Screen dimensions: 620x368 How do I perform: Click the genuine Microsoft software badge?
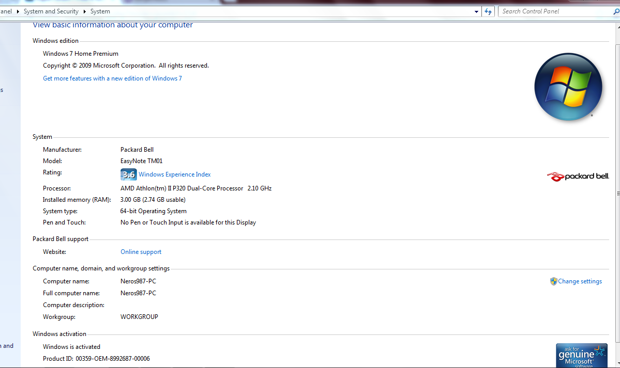tap(582, 356)
